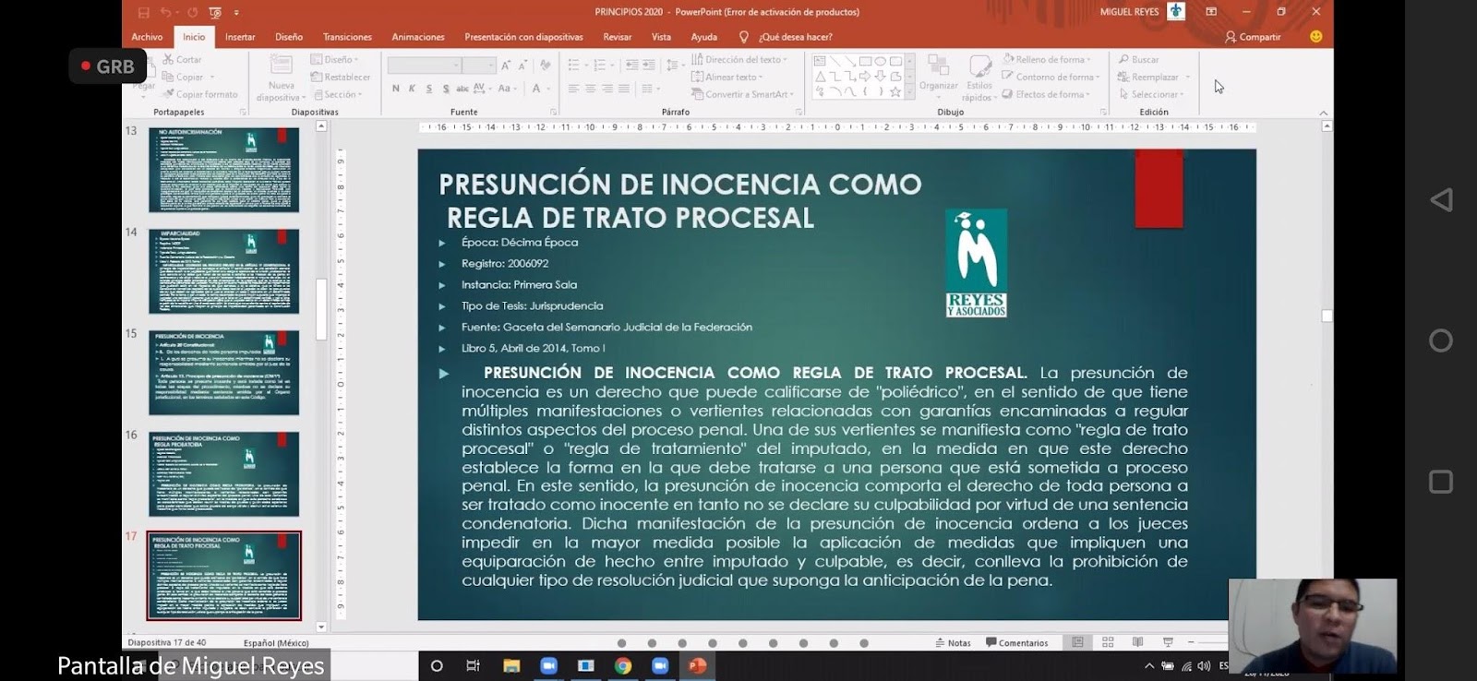Increase font size with larger A
This screenshot has width=1477, height=681.
(x=506, y=66)
